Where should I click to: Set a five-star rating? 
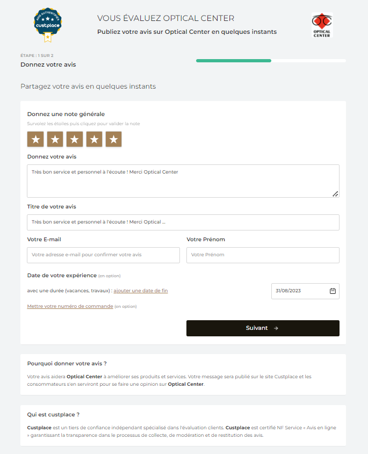click(113, 139)
